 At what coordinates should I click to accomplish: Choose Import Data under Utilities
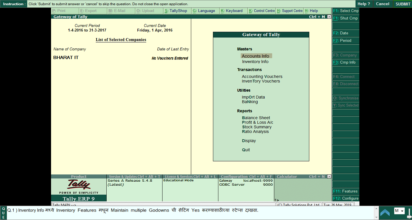[x=253, y=97]
